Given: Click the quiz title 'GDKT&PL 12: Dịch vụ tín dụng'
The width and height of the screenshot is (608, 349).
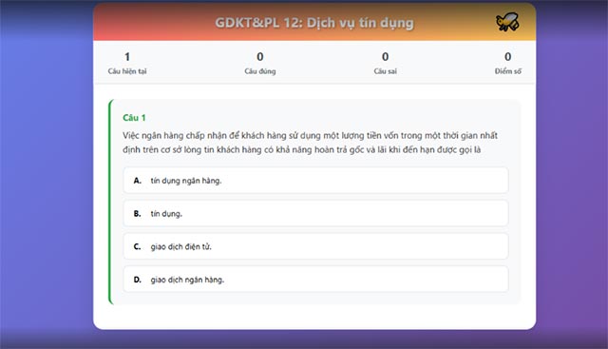Looking at the screenshot, I should tap(314, 23).
